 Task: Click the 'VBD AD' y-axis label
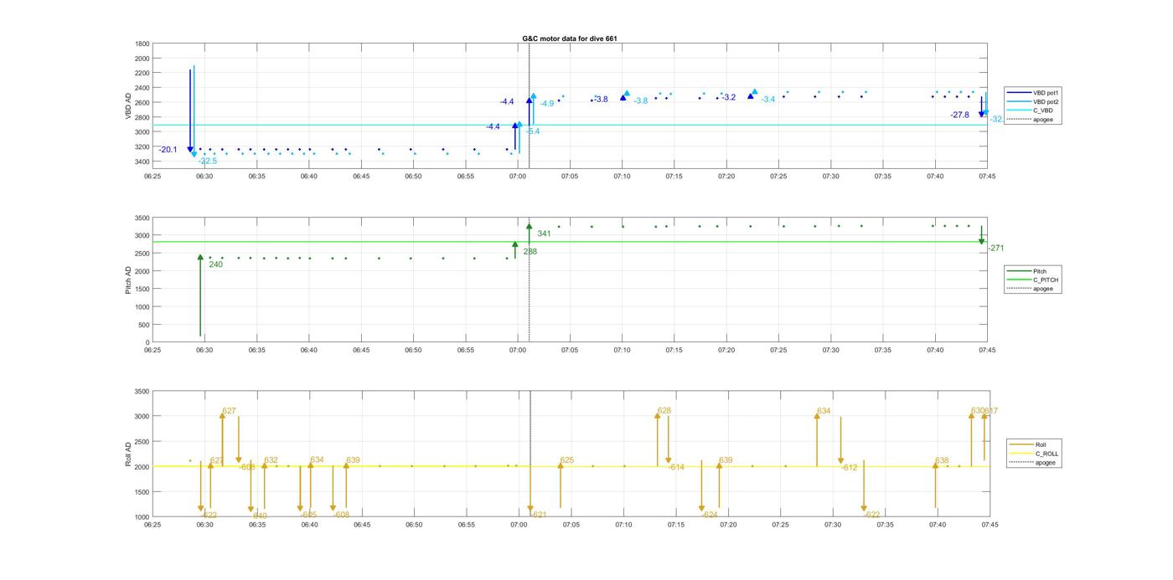pos(129,105)
